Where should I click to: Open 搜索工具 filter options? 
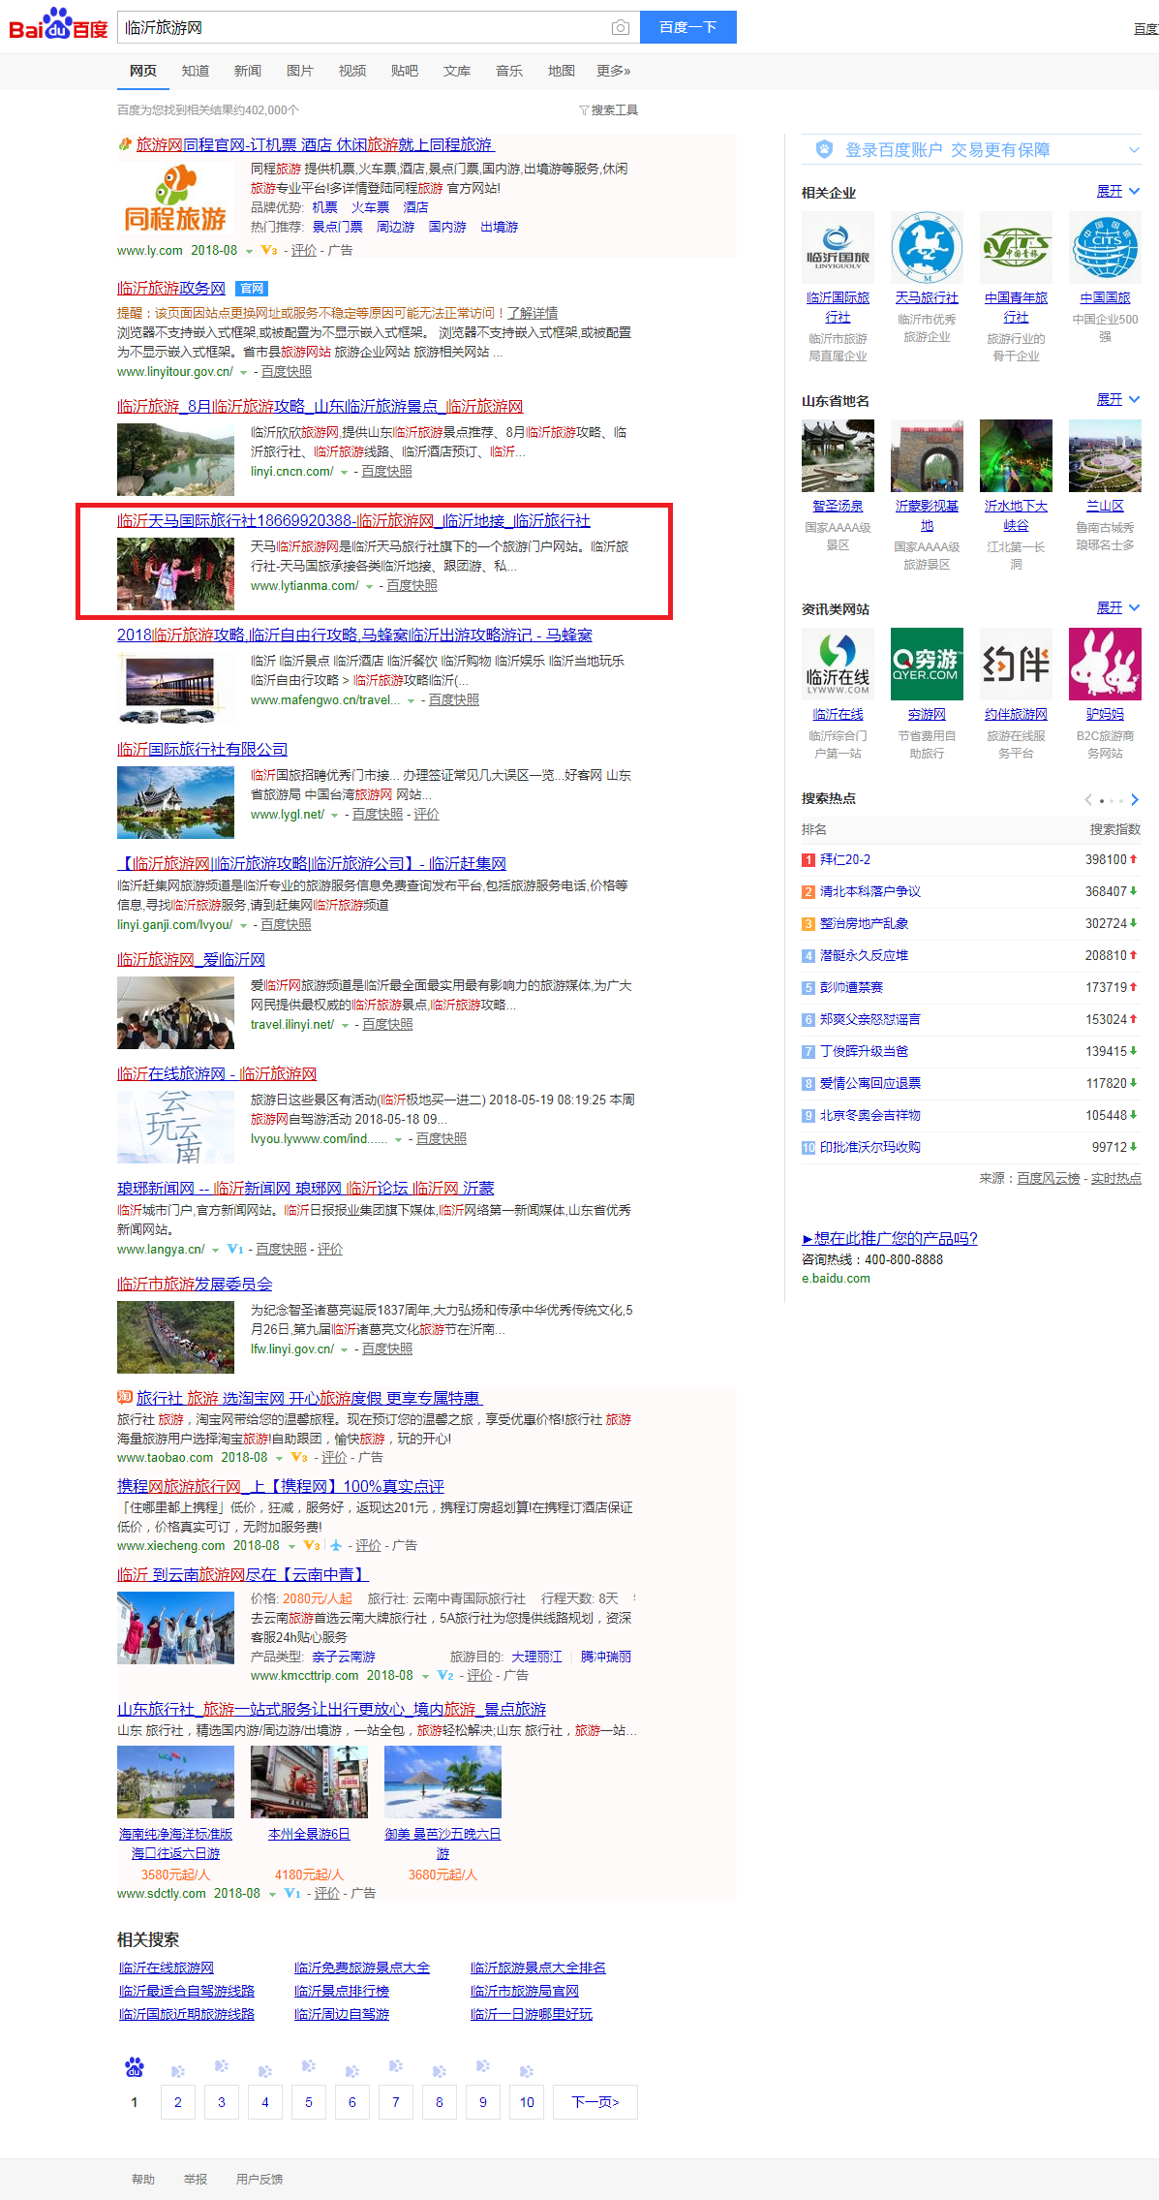609,110
